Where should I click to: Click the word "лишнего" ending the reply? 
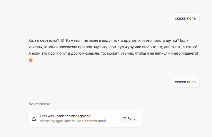190,53
